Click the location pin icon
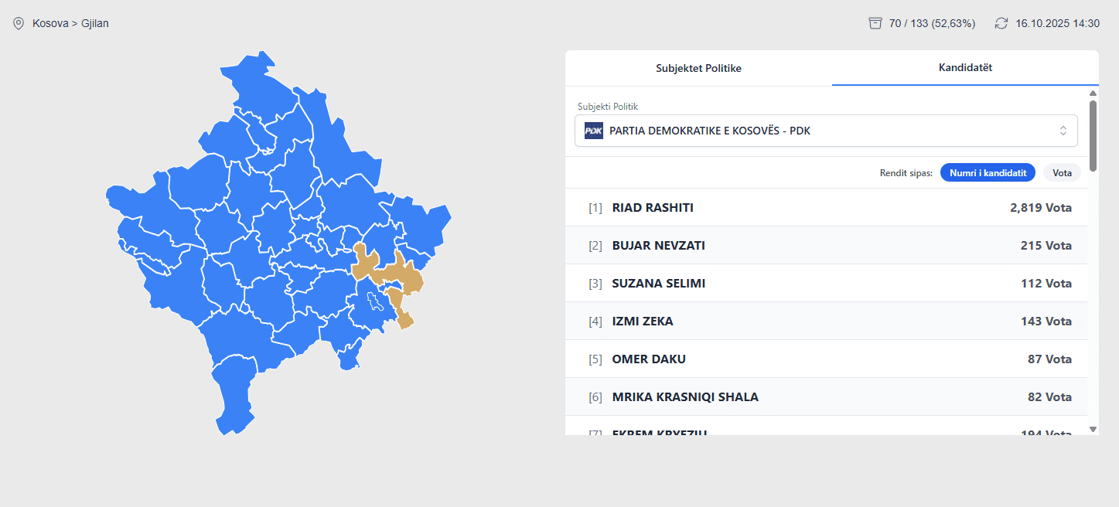 pos(19,24)
